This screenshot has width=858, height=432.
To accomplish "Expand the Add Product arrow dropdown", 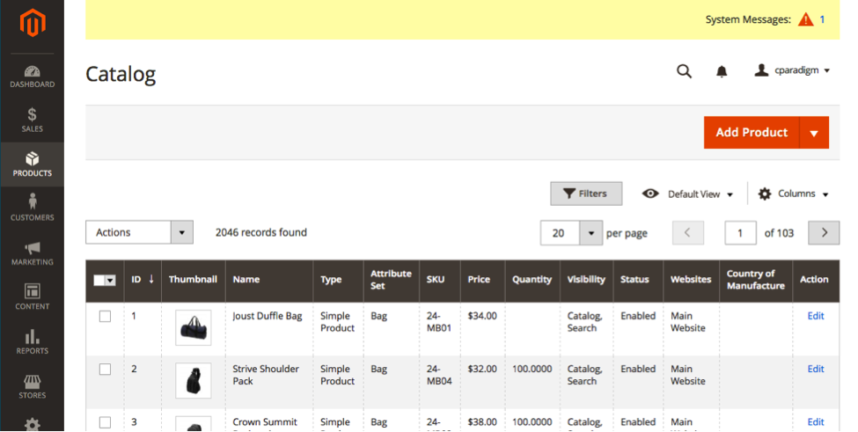I will point(813,133).
